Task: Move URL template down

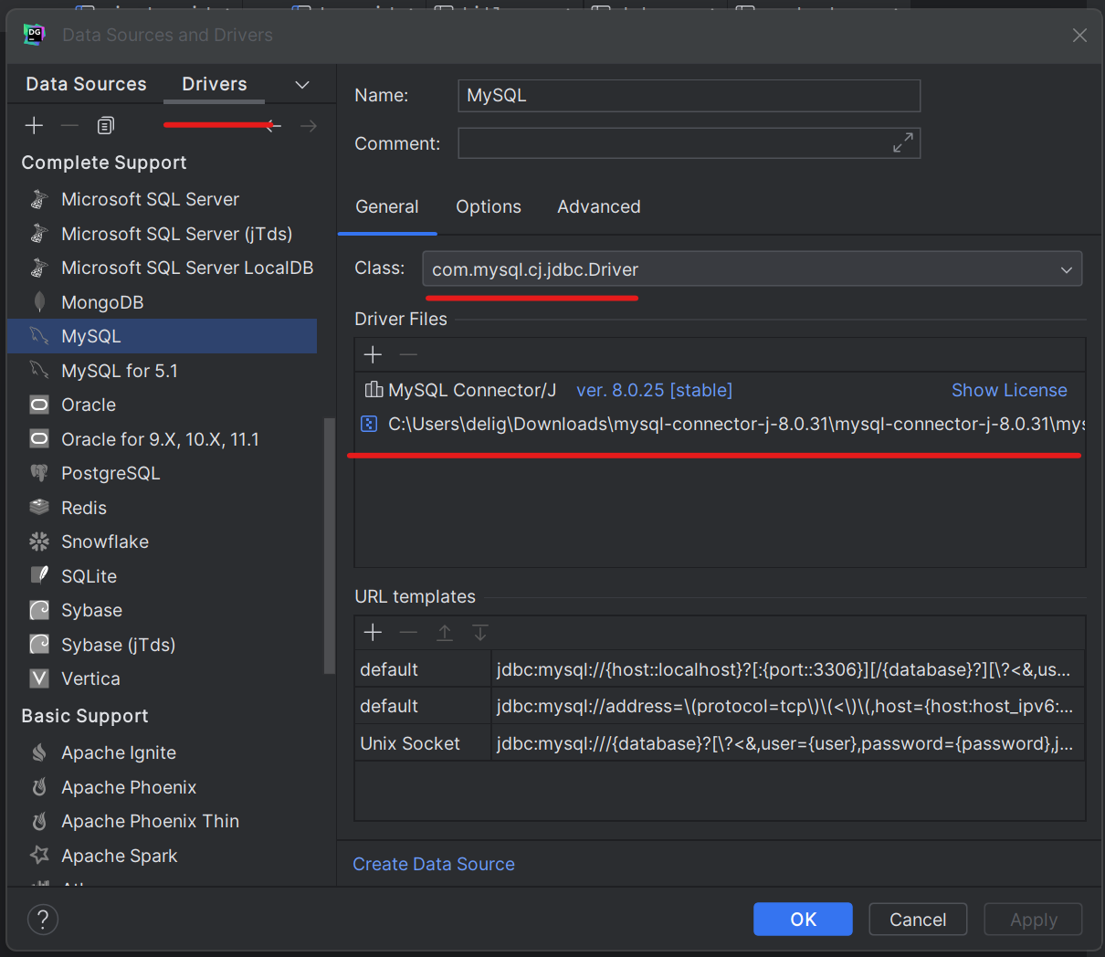Action: pyautogui.click(x=480, y=632)
